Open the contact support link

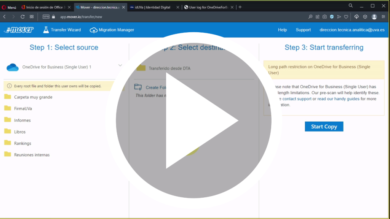pos(297,98)
